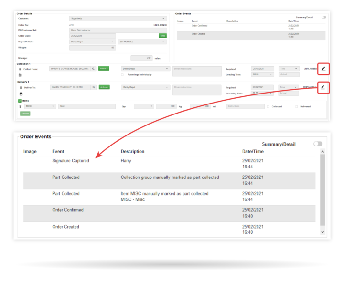Image resolution: width=344 pixels, height=281 pixels.
Task: Open the MISC item type dropdown
Action: tap(40, 106)
